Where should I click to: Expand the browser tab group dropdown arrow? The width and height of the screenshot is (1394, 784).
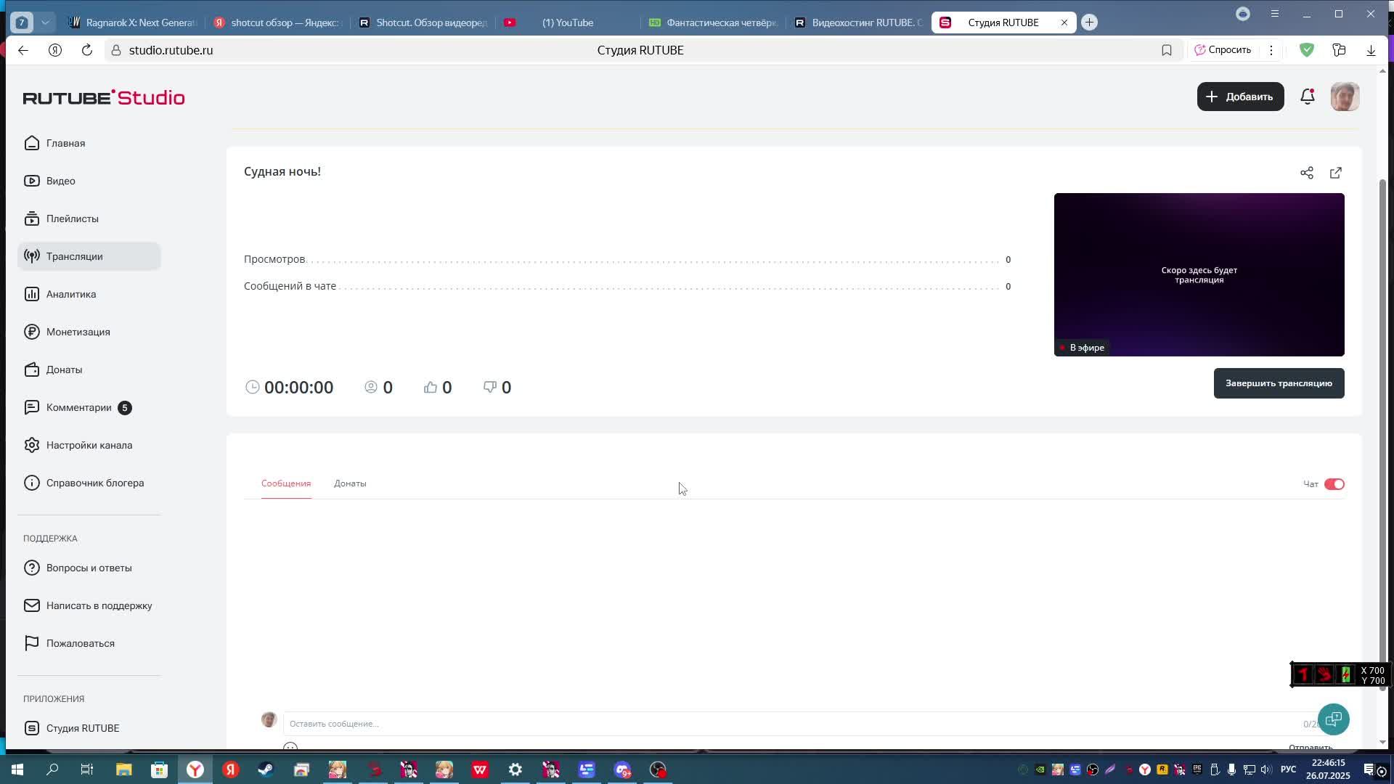(x=45, y=23)
